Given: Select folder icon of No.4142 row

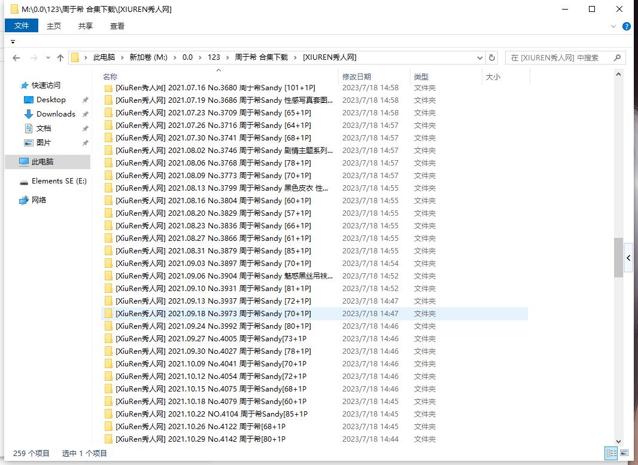Looking at the screenshot, I should pyautogui.click(x=109, y=439).
